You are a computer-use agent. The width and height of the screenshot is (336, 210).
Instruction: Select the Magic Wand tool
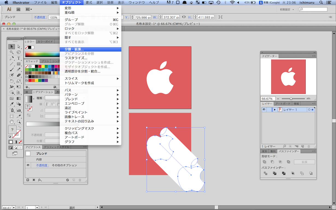[x=11, y=52]
